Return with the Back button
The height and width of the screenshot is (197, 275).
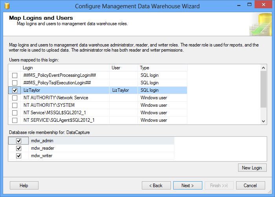[156, 186]
